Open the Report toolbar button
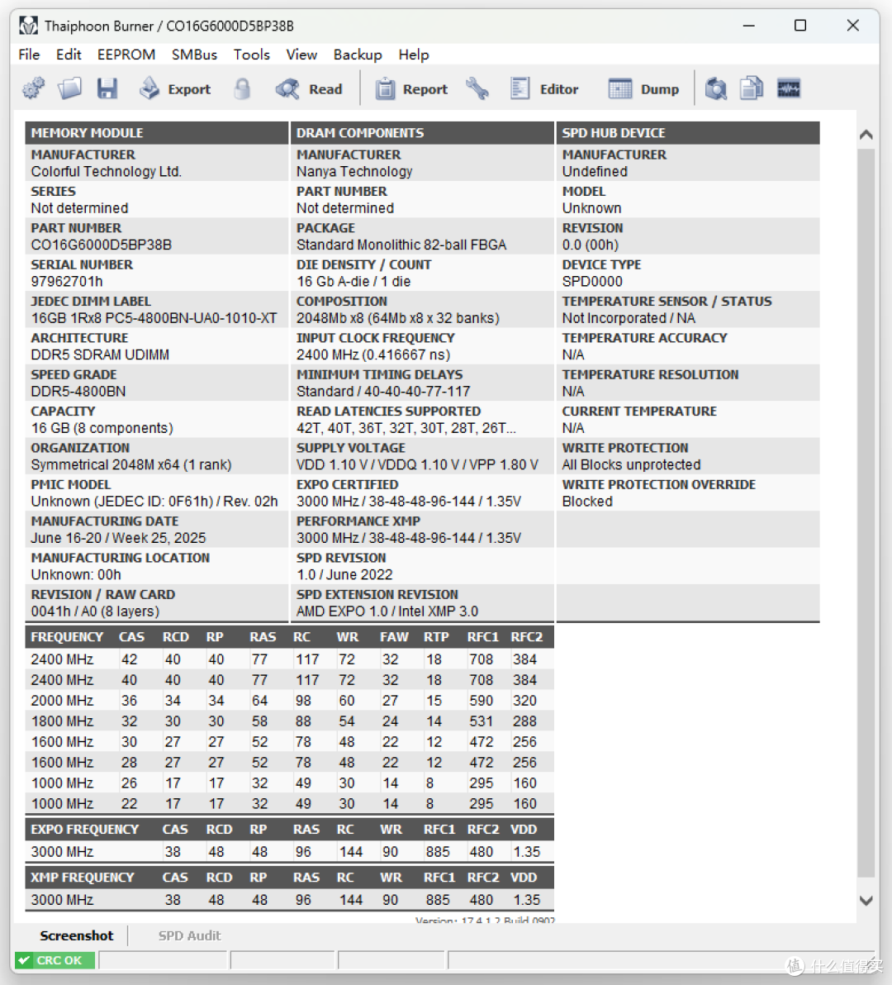The image size is (892, 985). point(412,88)
